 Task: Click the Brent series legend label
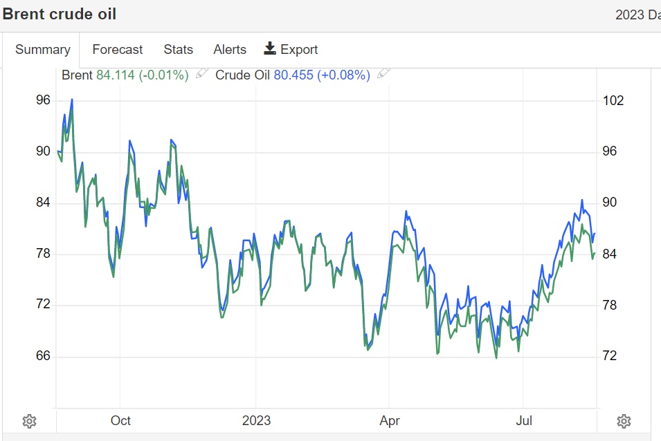point(77,75)
